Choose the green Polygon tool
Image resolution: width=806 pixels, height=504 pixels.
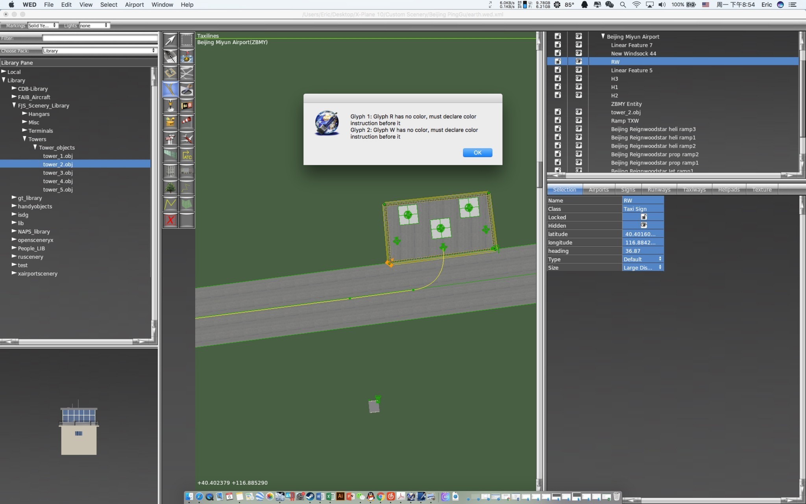187,204
